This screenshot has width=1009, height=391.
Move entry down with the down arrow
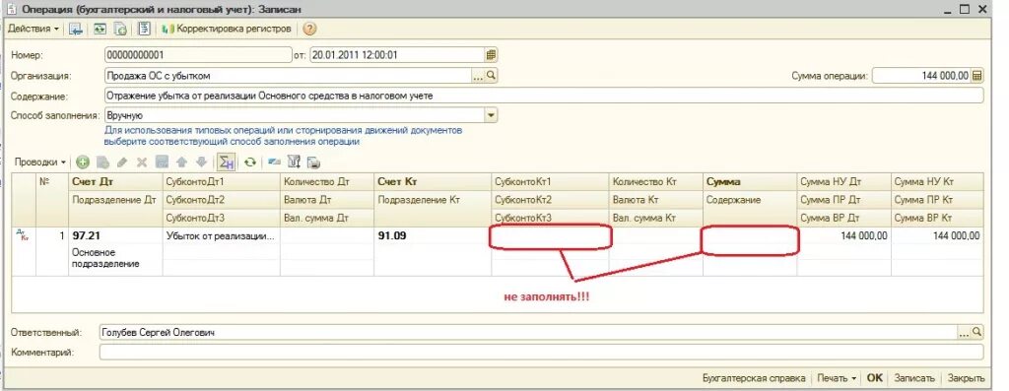point(201,163)
